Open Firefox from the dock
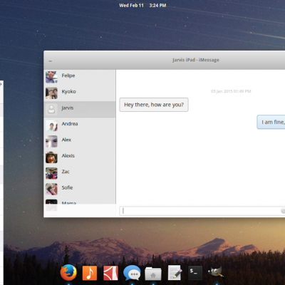This screenshot has width=285, height=285. pos(68,272)
